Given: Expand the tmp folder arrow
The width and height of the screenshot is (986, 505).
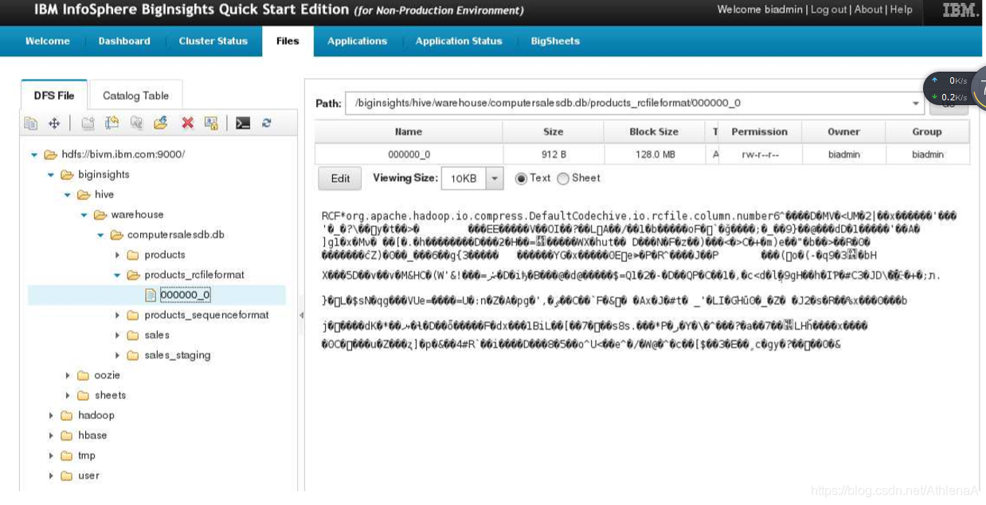Looking at the screenshot, I should pos(51,456).
